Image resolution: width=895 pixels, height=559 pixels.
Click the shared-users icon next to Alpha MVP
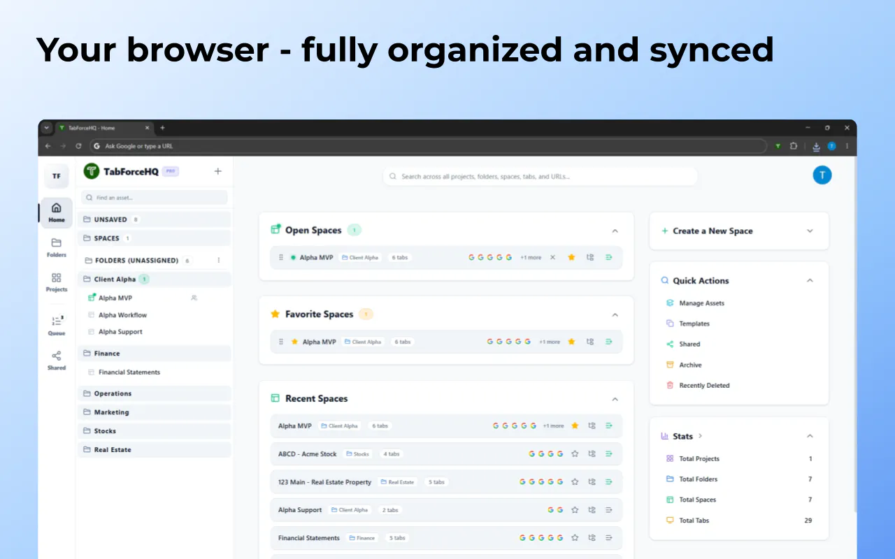[194, 298]
